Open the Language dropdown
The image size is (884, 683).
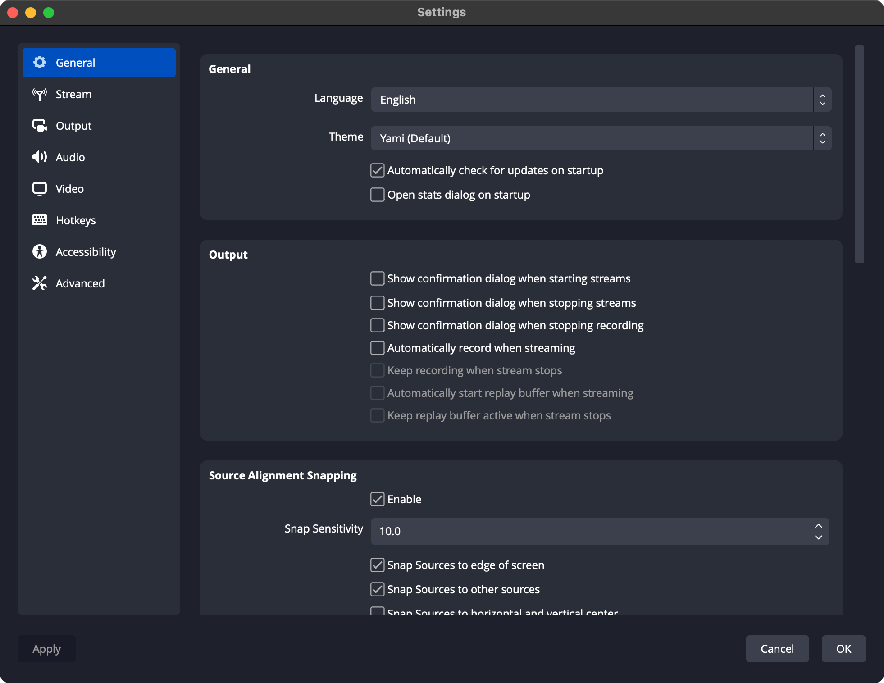[599, 100]
